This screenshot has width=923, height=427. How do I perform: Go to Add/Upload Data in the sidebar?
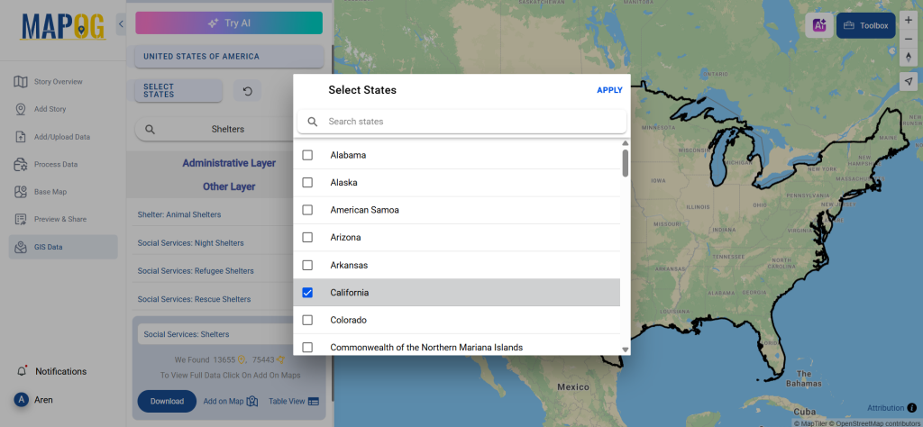click(x=61, y=137)
